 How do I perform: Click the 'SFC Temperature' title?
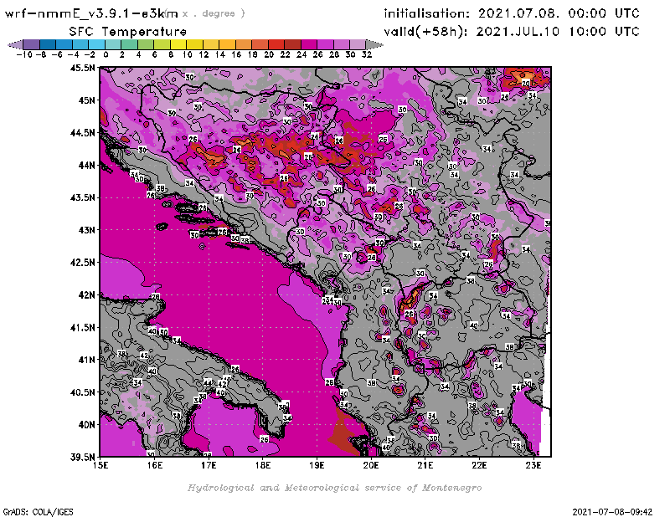tap(128, 32)
